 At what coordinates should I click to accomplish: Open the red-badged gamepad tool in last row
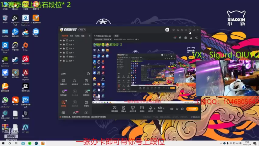point(75,113)
